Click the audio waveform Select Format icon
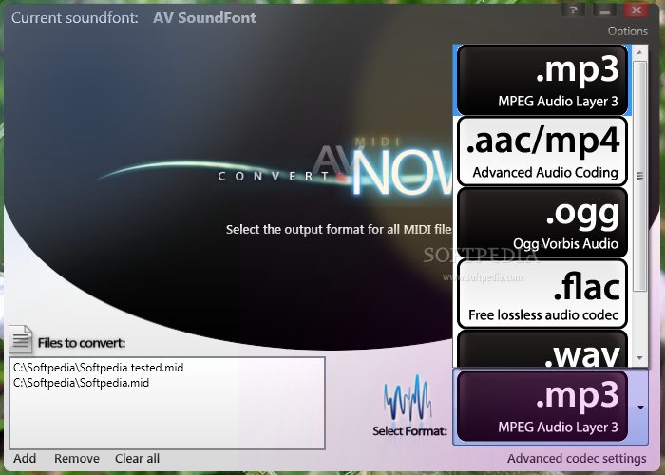665x475 pixels. [x=408, y=398]
